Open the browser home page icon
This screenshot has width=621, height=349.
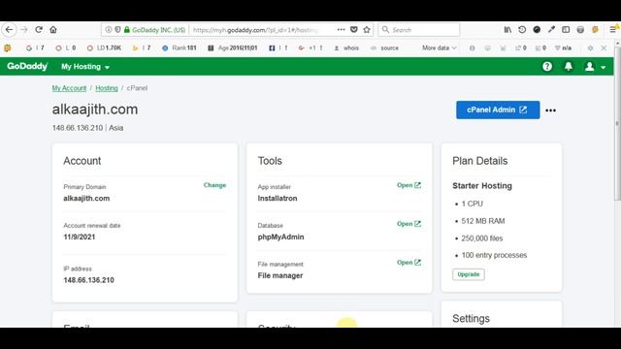(x=53, y=30)
